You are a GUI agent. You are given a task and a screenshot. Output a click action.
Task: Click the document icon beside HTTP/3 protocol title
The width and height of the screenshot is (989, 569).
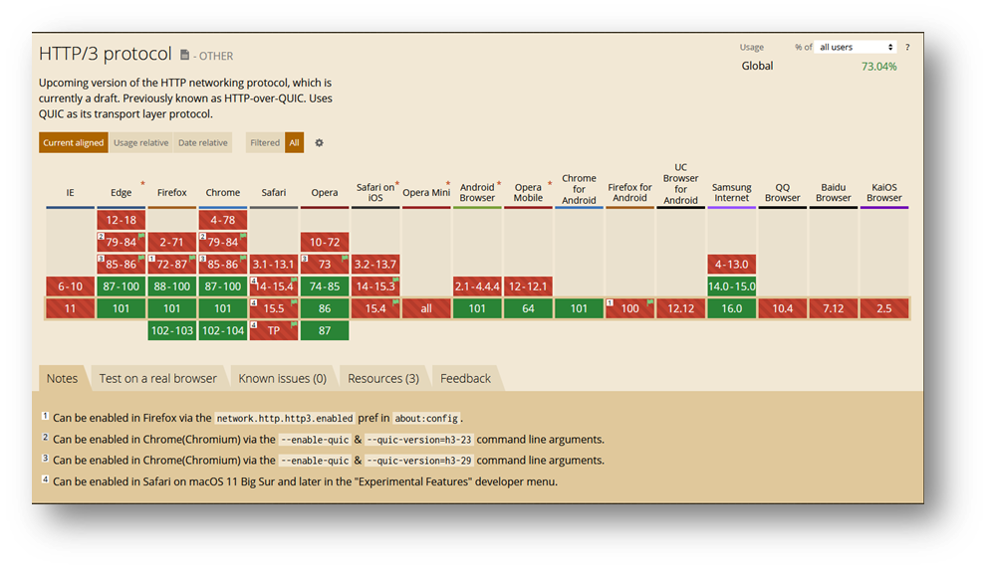point(185,55)
